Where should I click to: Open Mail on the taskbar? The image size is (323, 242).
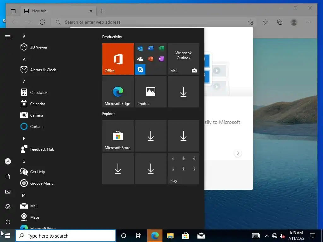(201, 236)
